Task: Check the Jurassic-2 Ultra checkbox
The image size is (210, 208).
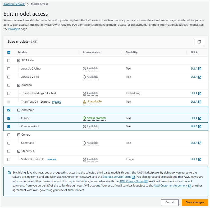Action: 9,69
